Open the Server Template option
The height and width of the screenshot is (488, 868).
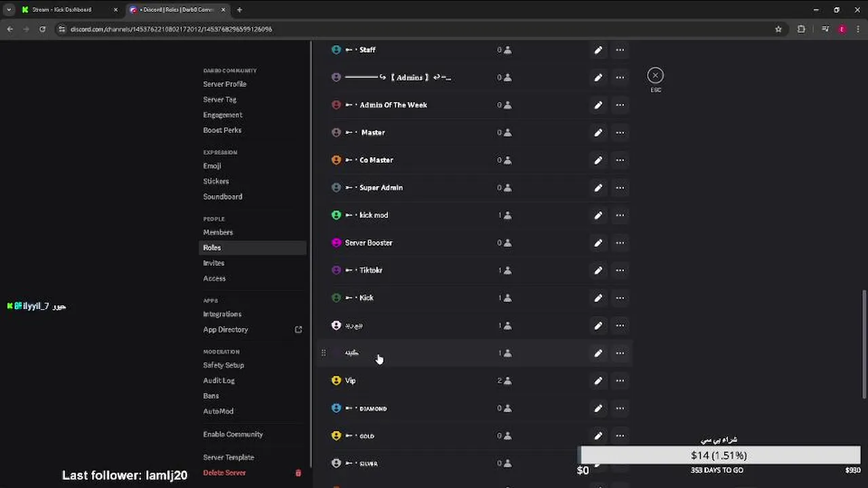(x=229, y=457)
